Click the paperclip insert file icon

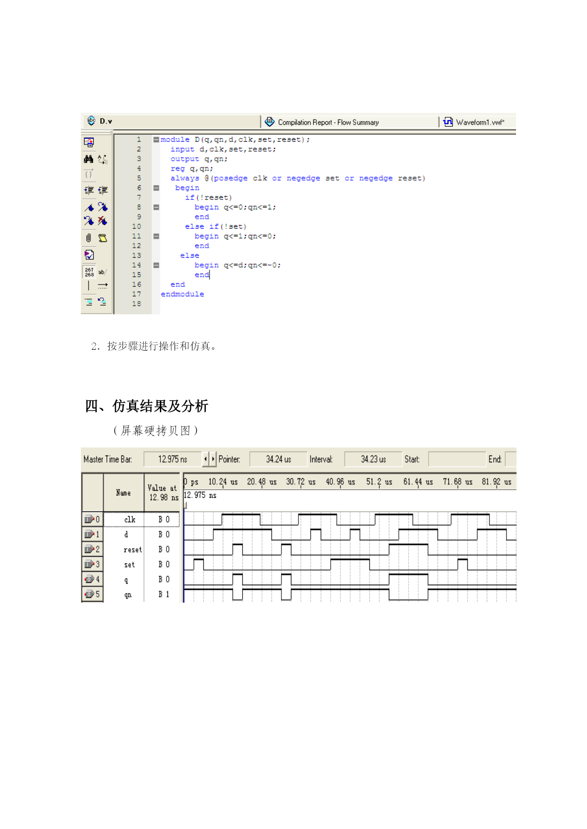tap(88, 238)
